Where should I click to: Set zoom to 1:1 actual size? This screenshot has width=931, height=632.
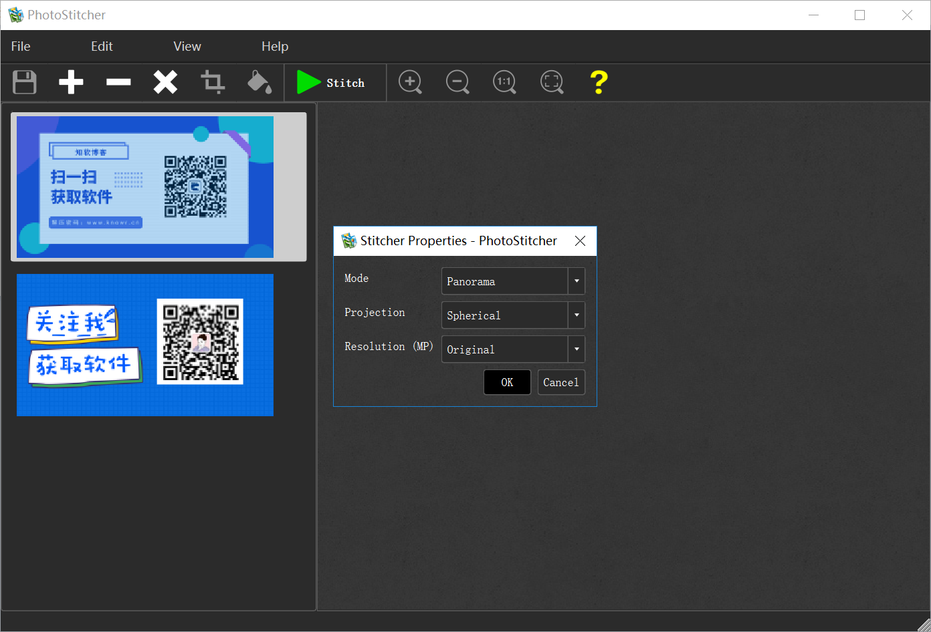tap(504, 83)
